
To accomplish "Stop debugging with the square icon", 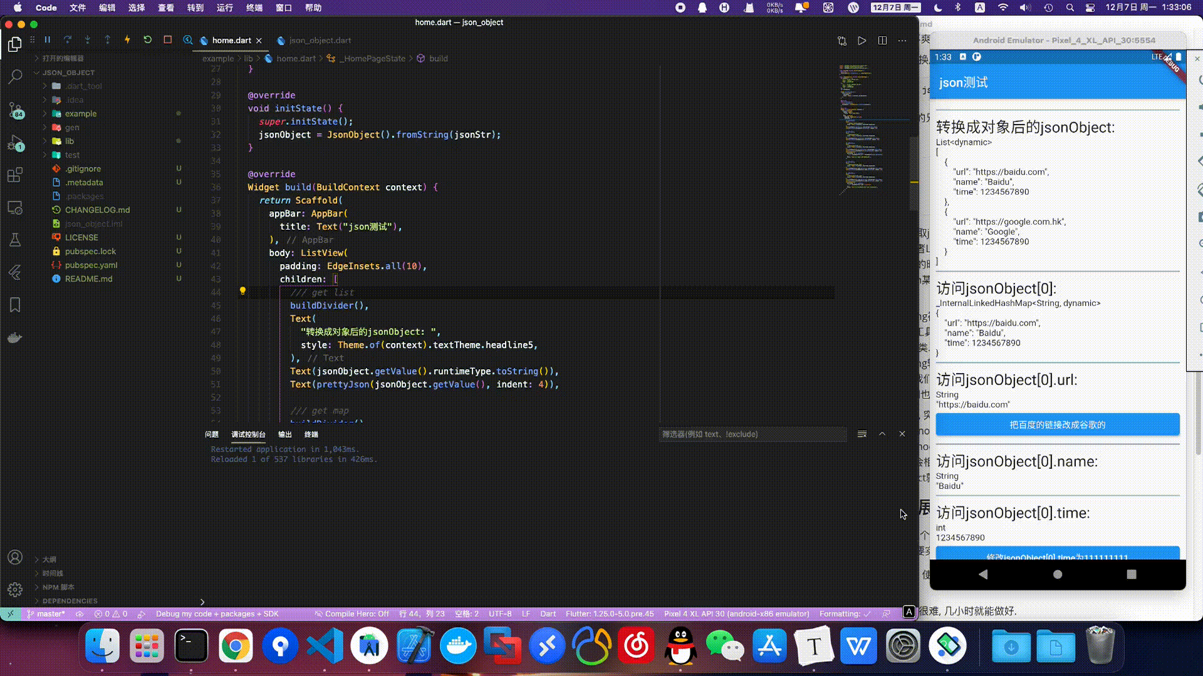I will click(167, 40).
